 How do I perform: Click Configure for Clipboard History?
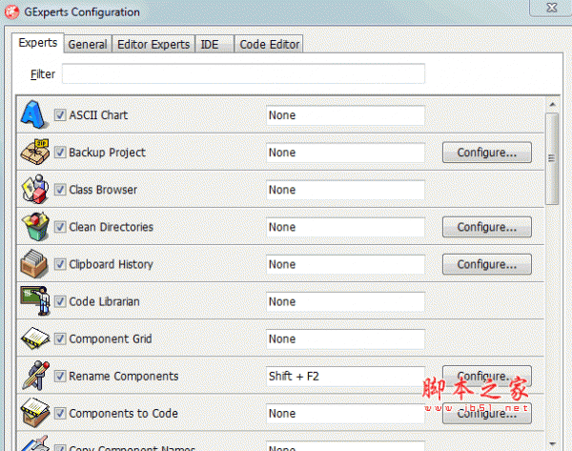tap(487, 264)
